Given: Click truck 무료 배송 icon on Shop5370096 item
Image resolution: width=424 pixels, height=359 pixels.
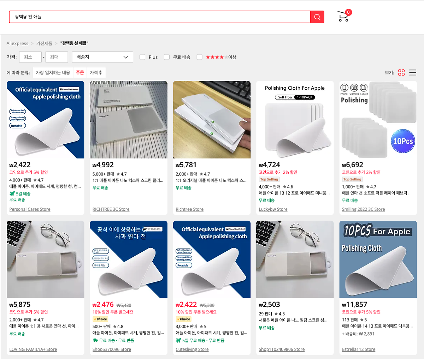Looking at the screenshot, I should pos(95,340).
